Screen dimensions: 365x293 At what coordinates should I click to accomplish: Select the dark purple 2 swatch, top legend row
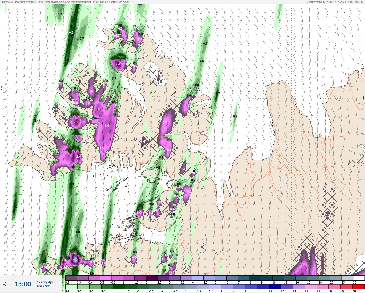(151, 278)
